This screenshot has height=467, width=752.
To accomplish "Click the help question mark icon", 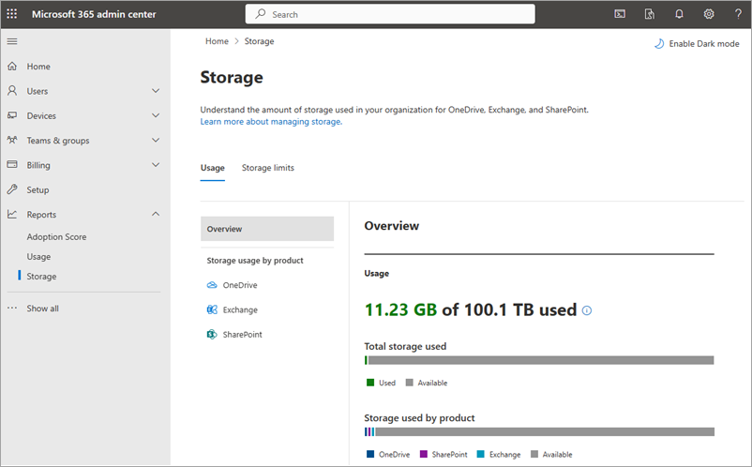I will click(738, 14).
